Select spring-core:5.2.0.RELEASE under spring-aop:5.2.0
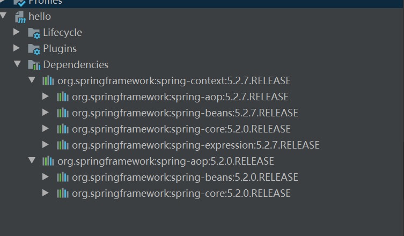This screenshot has height=236, width=404. [x=181, y=193]
